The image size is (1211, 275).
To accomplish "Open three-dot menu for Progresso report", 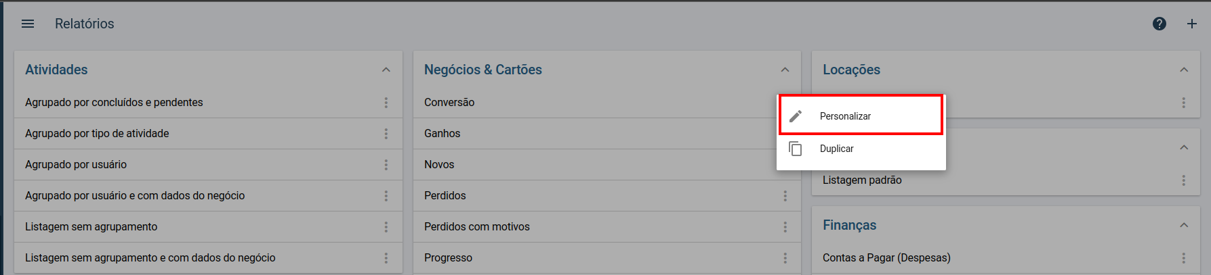I will tap(785, 258).
